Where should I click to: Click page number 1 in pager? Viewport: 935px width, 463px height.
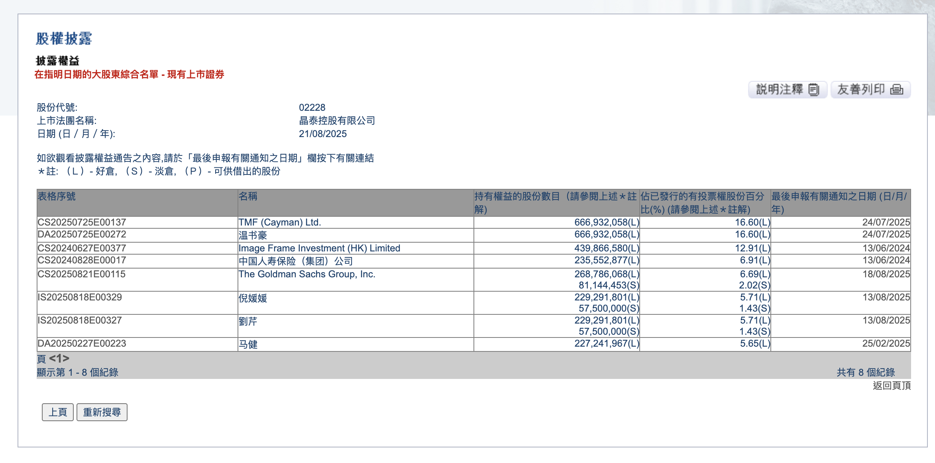59,359
